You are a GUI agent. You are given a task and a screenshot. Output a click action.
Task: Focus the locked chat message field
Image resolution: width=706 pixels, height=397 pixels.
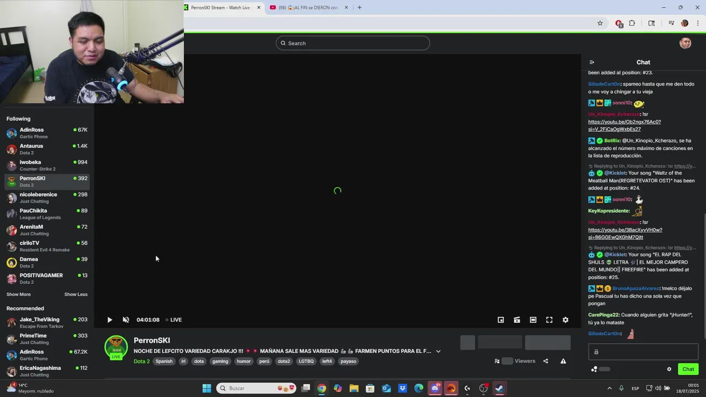[x=643, y=352]
